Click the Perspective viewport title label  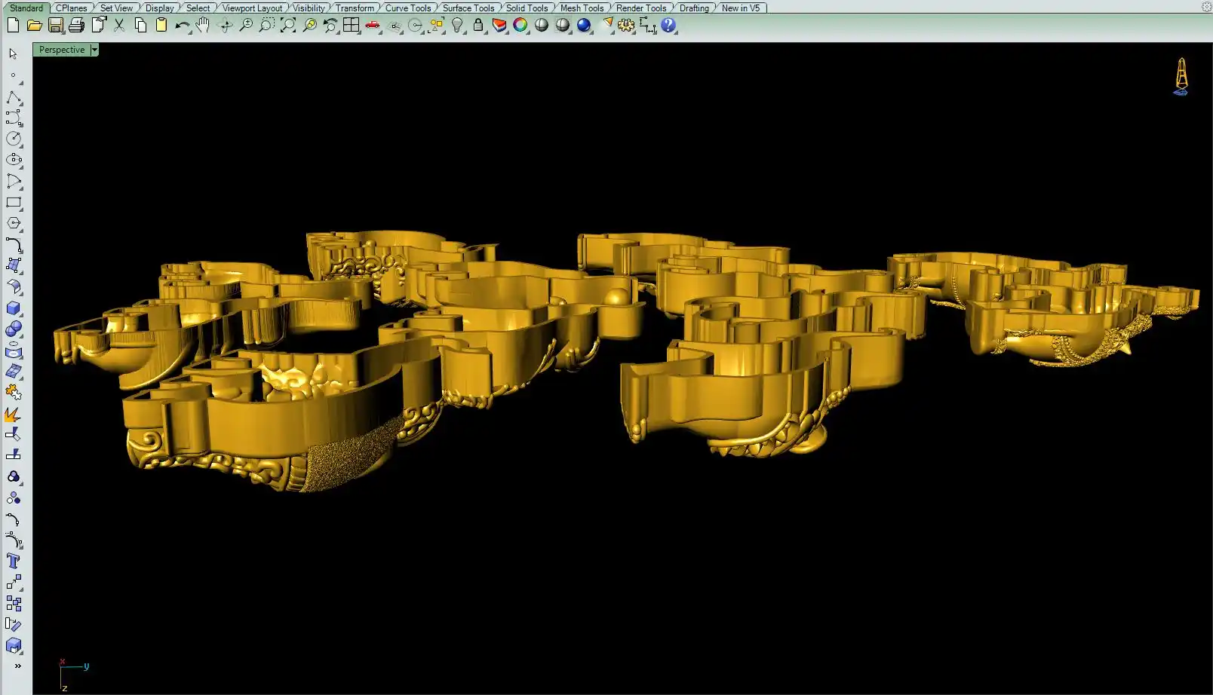pos(62,50)
